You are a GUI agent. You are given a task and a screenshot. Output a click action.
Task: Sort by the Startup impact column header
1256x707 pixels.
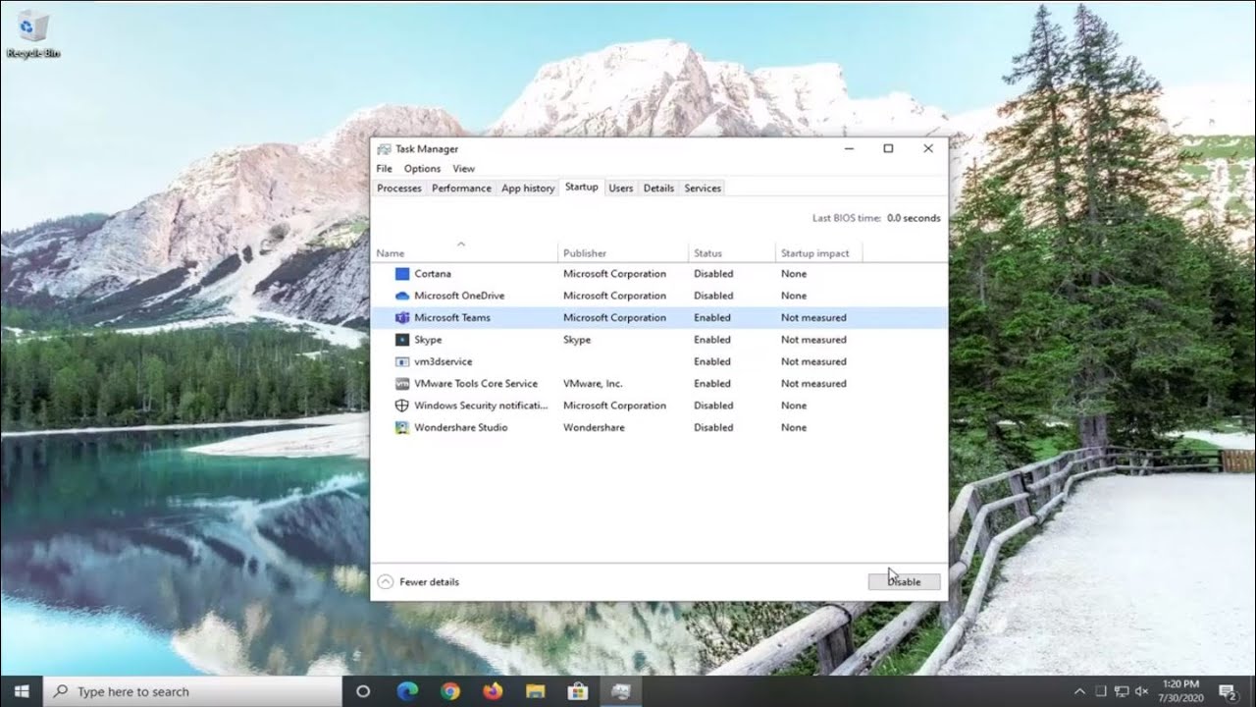point(819,250)
